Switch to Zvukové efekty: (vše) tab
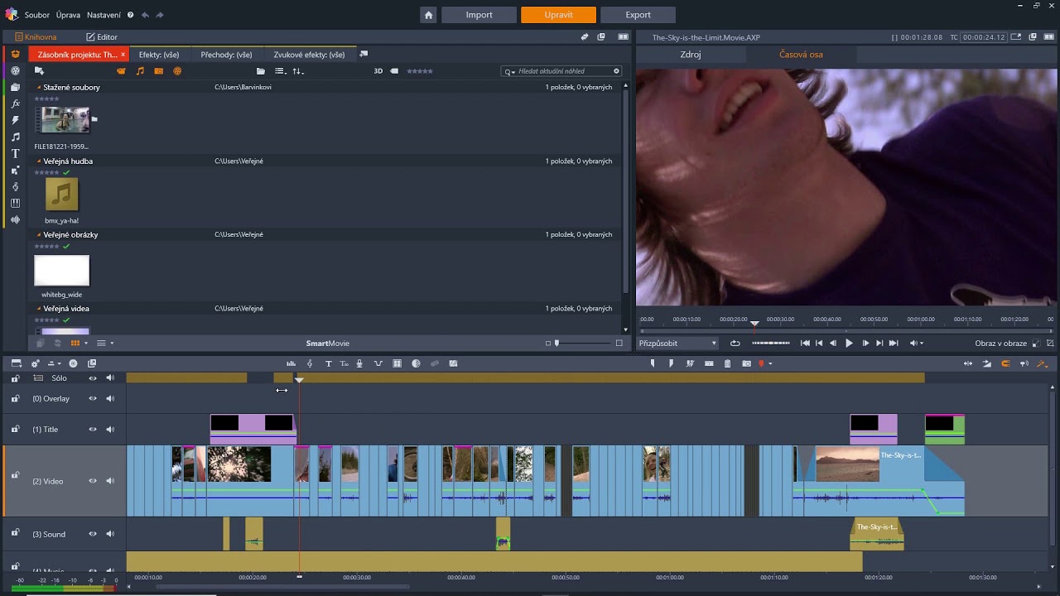The height and width of the screenshot is (596, 1060). point(309,55)
